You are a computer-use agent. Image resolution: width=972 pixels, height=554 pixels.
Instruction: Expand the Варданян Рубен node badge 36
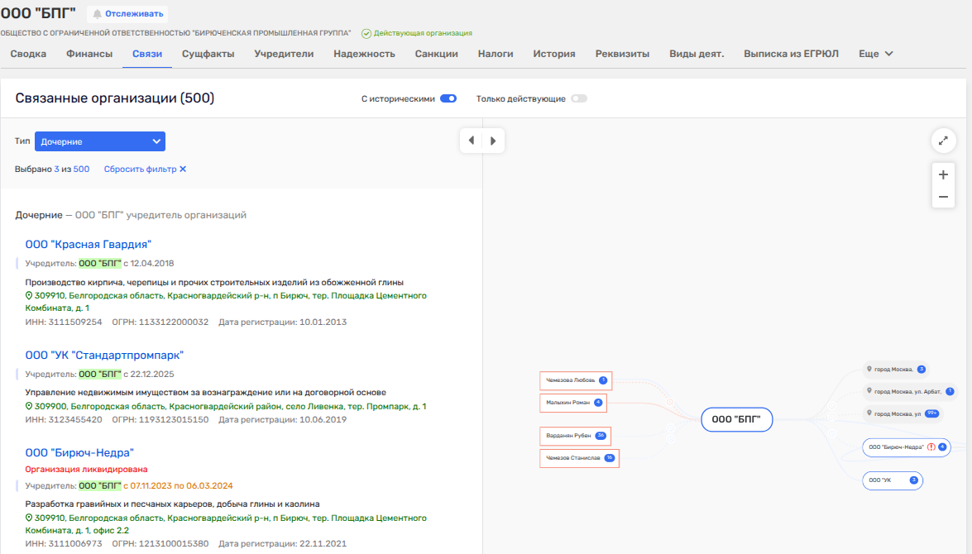pyautogui.click(x=601, y=435)
